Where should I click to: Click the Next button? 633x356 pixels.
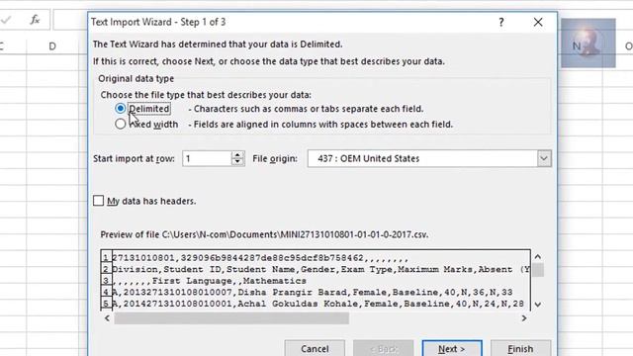pyautogui.click(x=452, y=348)
